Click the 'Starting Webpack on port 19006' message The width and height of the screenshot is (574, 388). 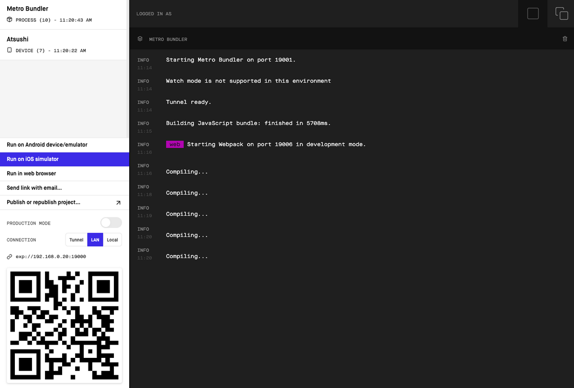(276, 144)
